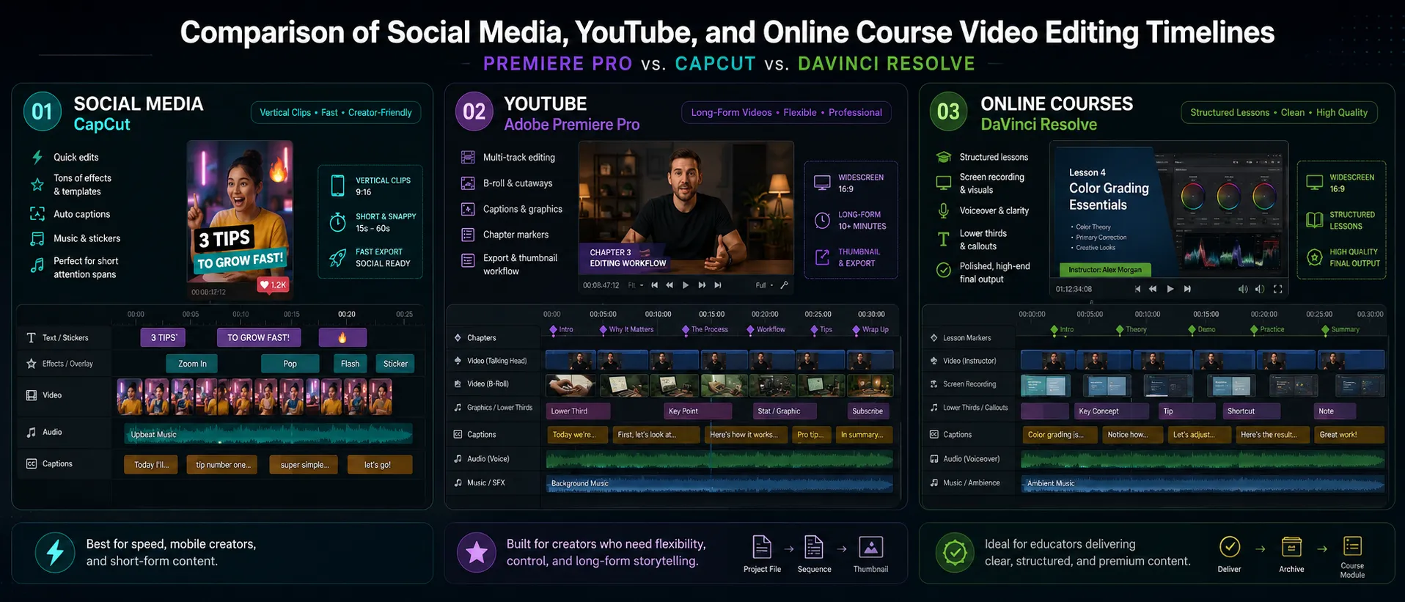Skip to next clip in DaVinci preview
This screenshot has height=602, width=1405.
point(1187,289)
